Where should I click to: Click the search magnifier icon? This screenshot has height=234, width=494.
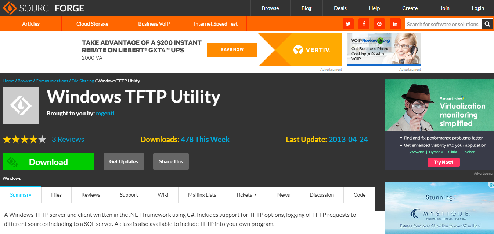(487, 24)
